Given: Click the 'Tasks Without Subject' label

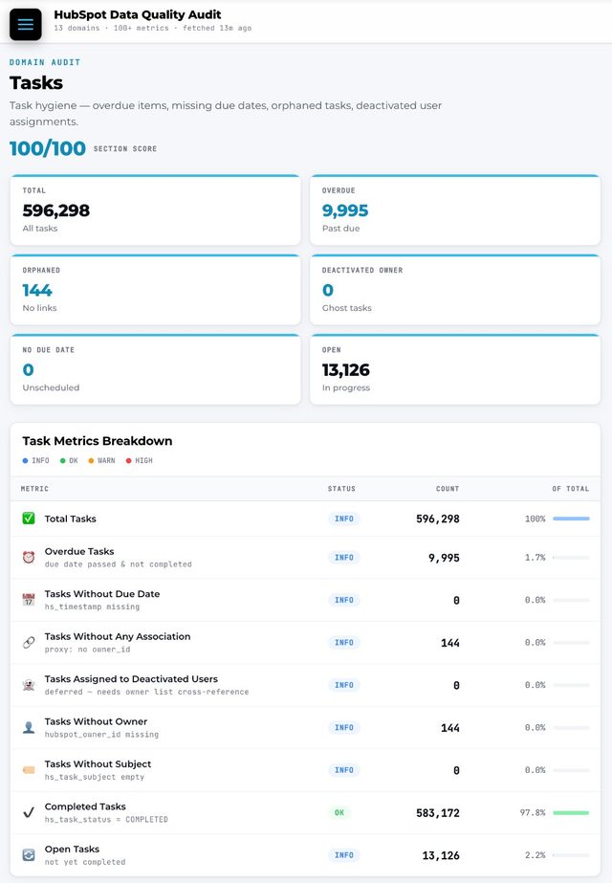Looking at the screenshot, I should pyautogui.click(x=98, y=764).
